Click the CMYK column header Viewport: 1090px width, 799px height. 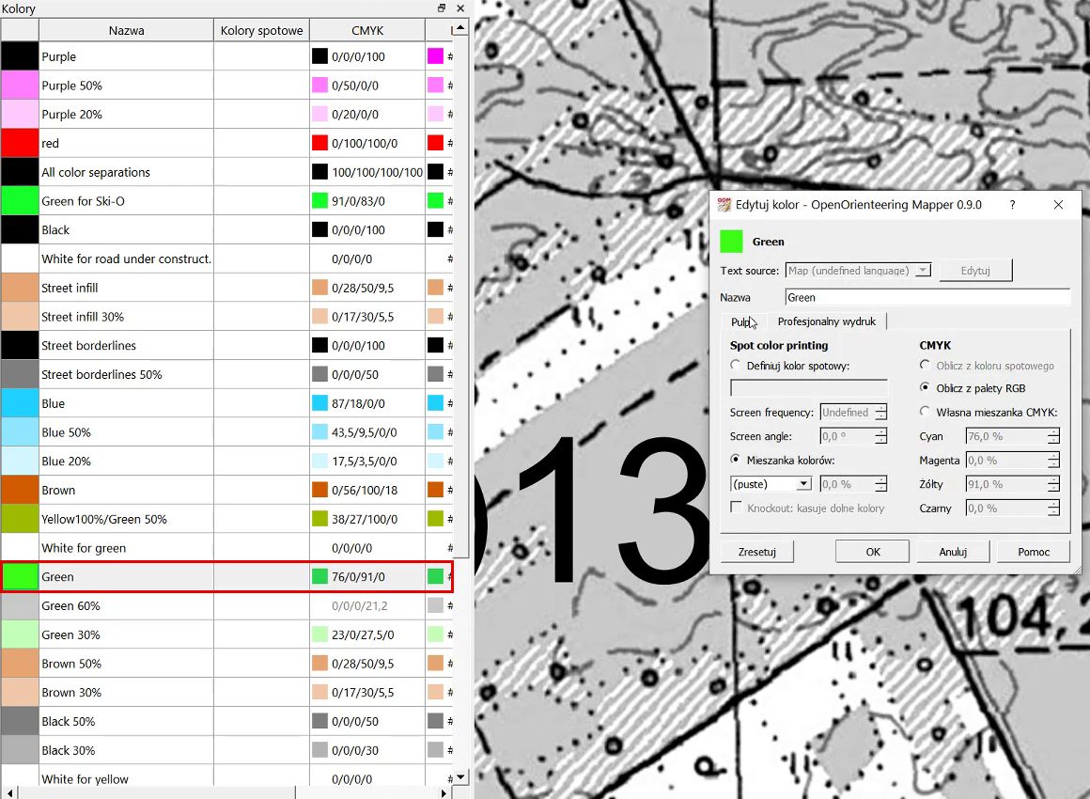[367, 31]
